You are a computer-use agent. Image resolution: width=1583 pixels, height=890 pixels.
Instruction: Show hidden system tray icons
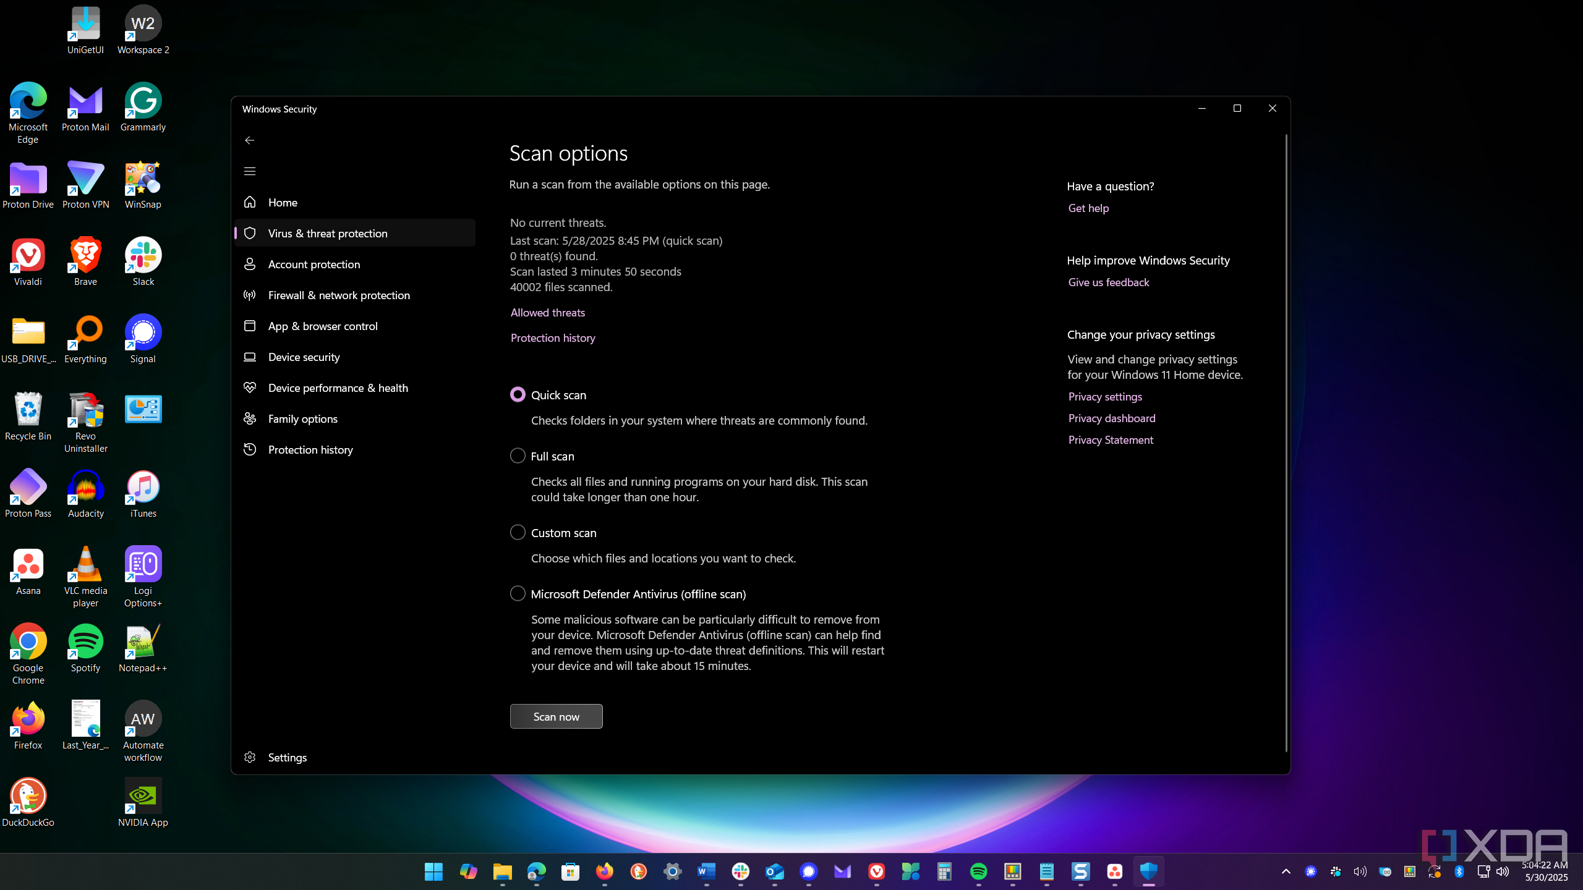(1286, 871)
